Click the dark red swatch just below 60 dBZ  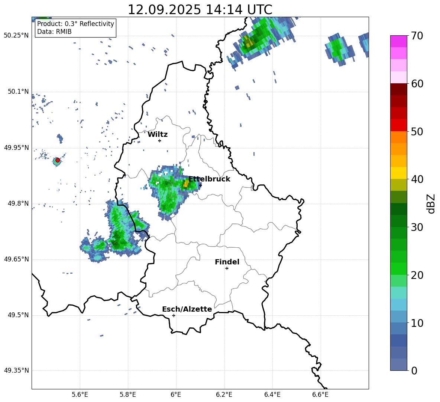coord(399,89)
